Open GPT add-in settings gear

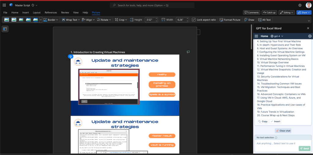pyautogui.click(x=310, y=36)
